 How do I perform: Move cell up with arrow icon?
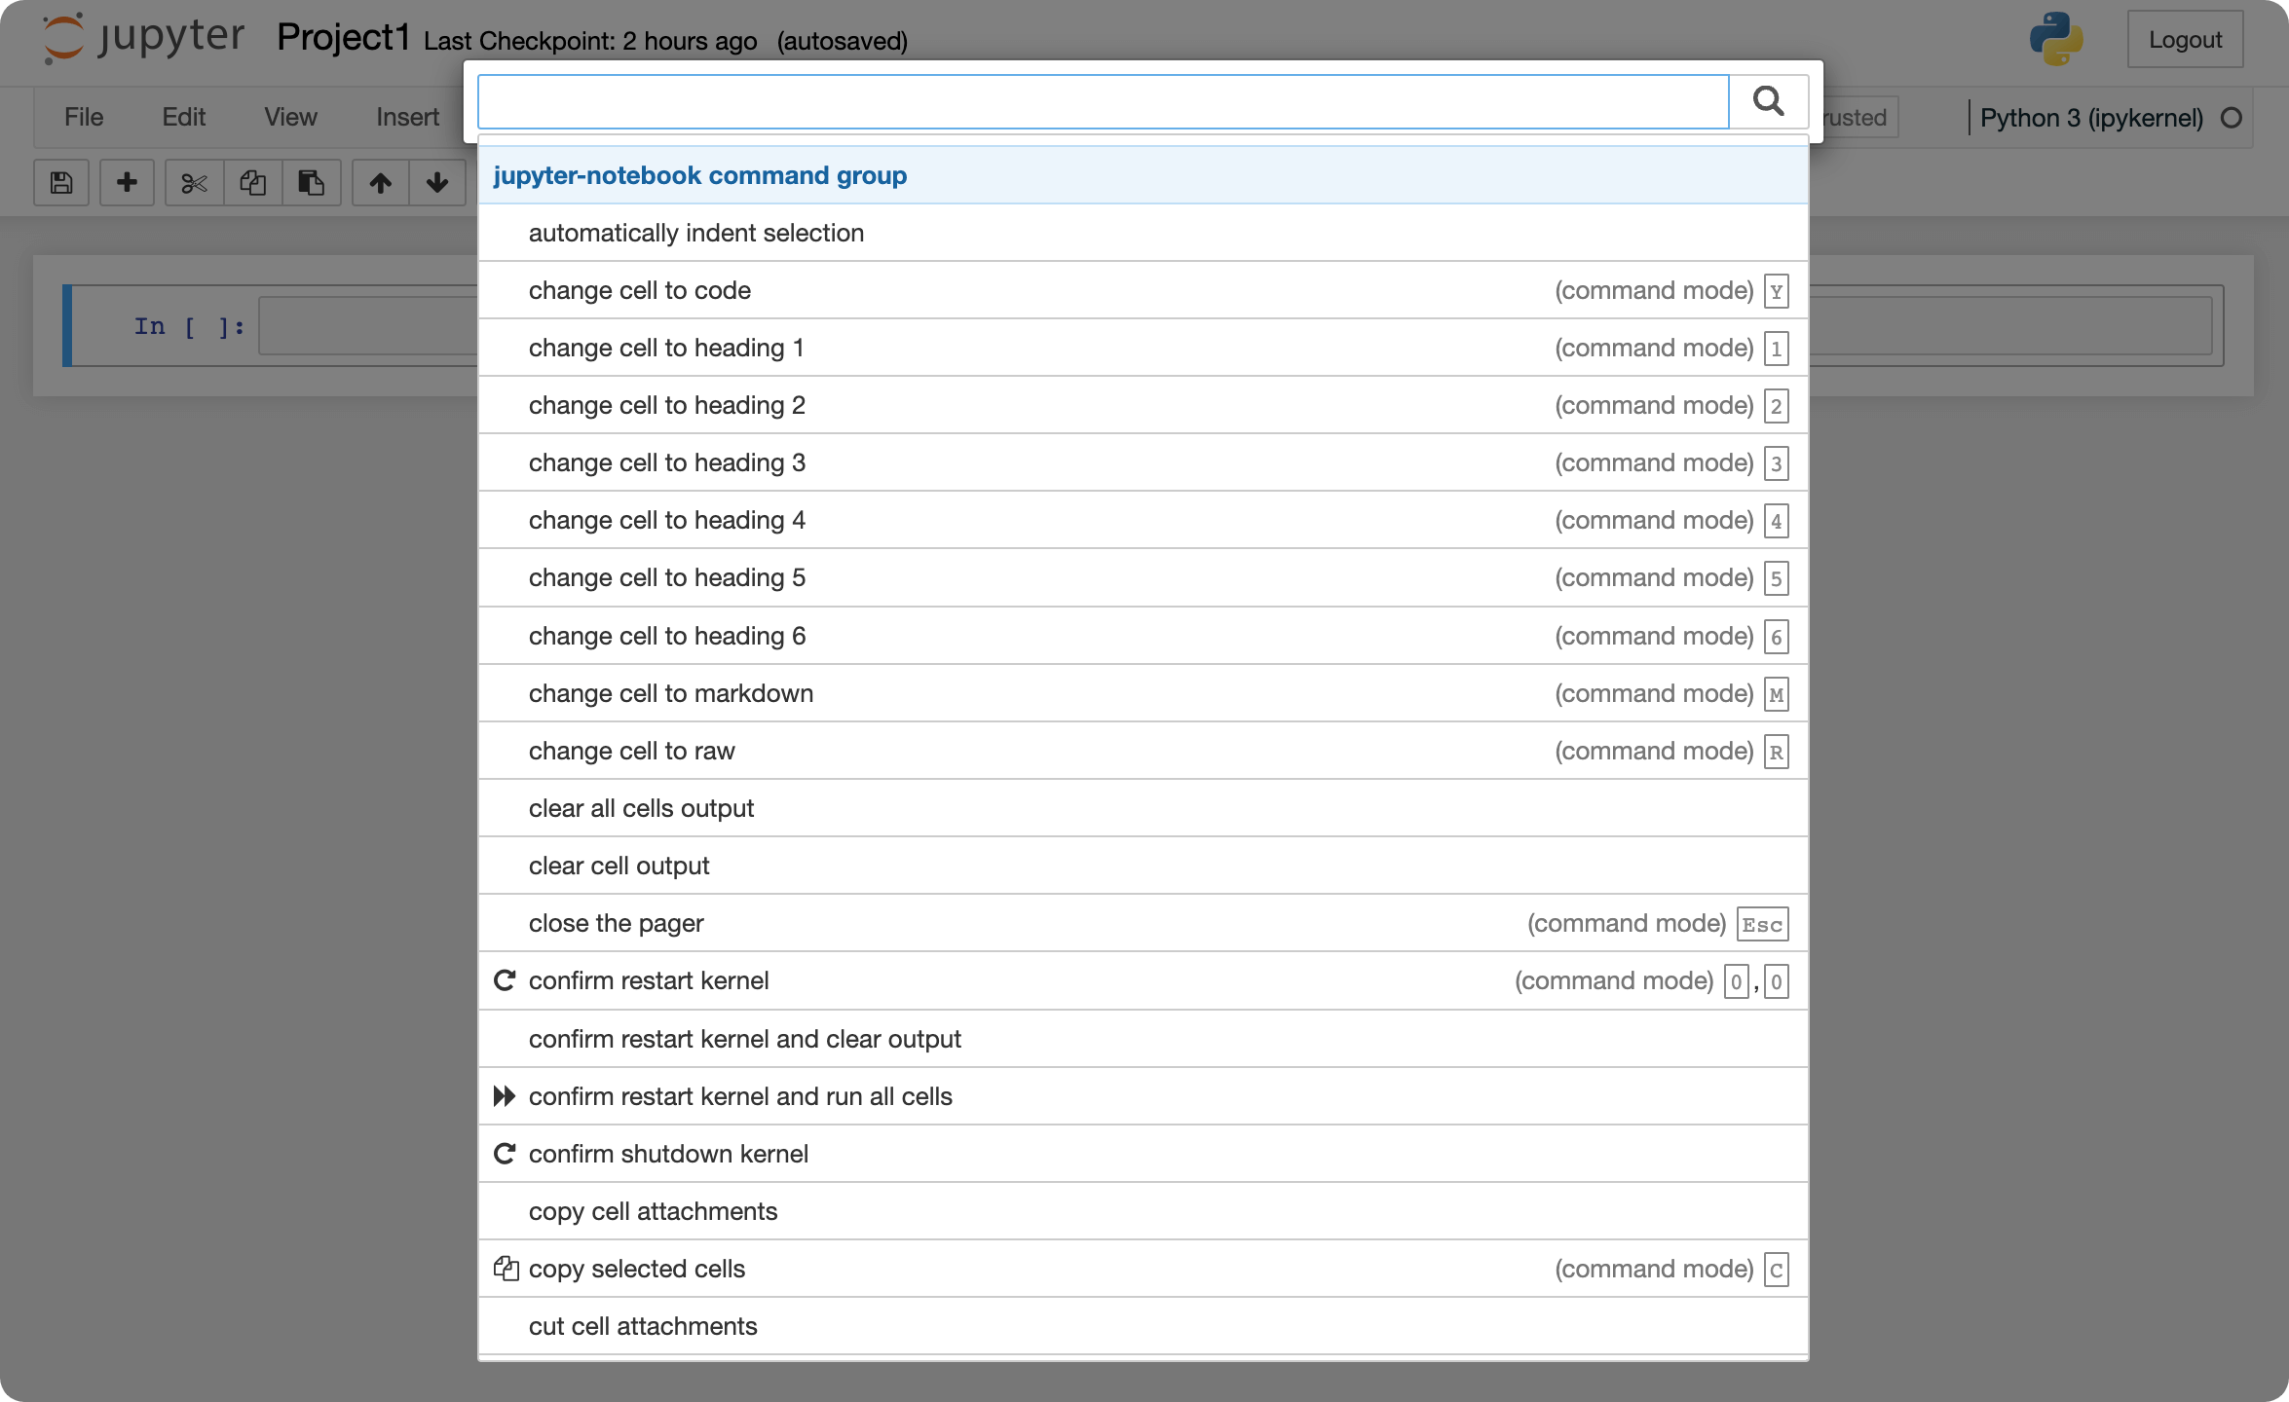(x=381, y=183)
